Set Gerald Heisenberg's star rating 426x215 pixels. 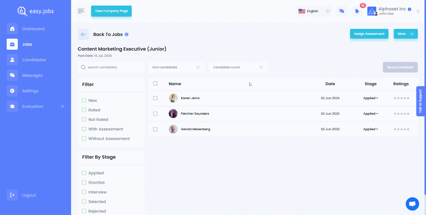click(x=402, y=129)
